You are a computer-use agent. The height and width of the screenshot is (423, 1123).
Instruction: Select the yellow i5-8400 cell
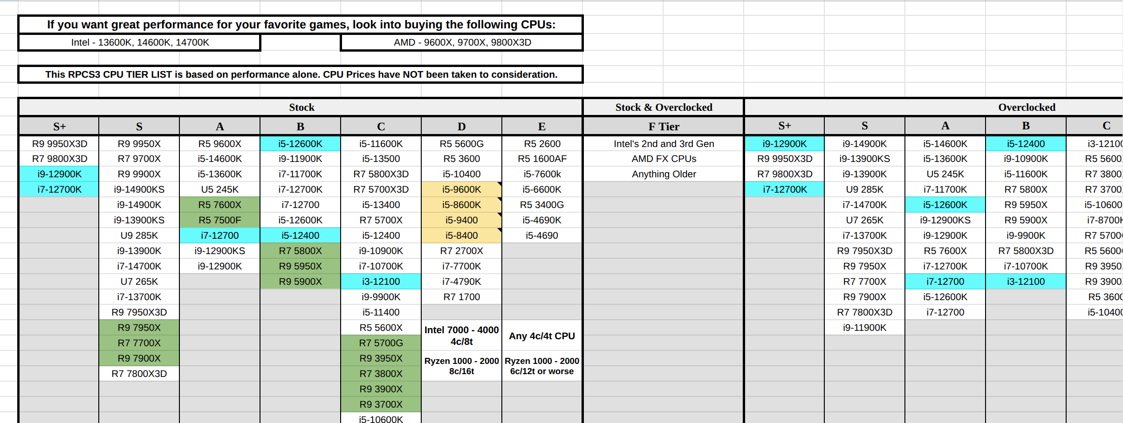click(461, 235)
